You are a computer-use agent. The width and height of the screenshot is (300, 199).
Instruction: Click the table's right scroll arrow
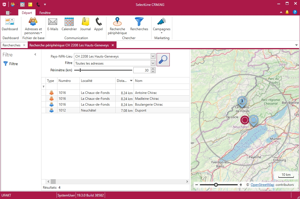[187, 181]
